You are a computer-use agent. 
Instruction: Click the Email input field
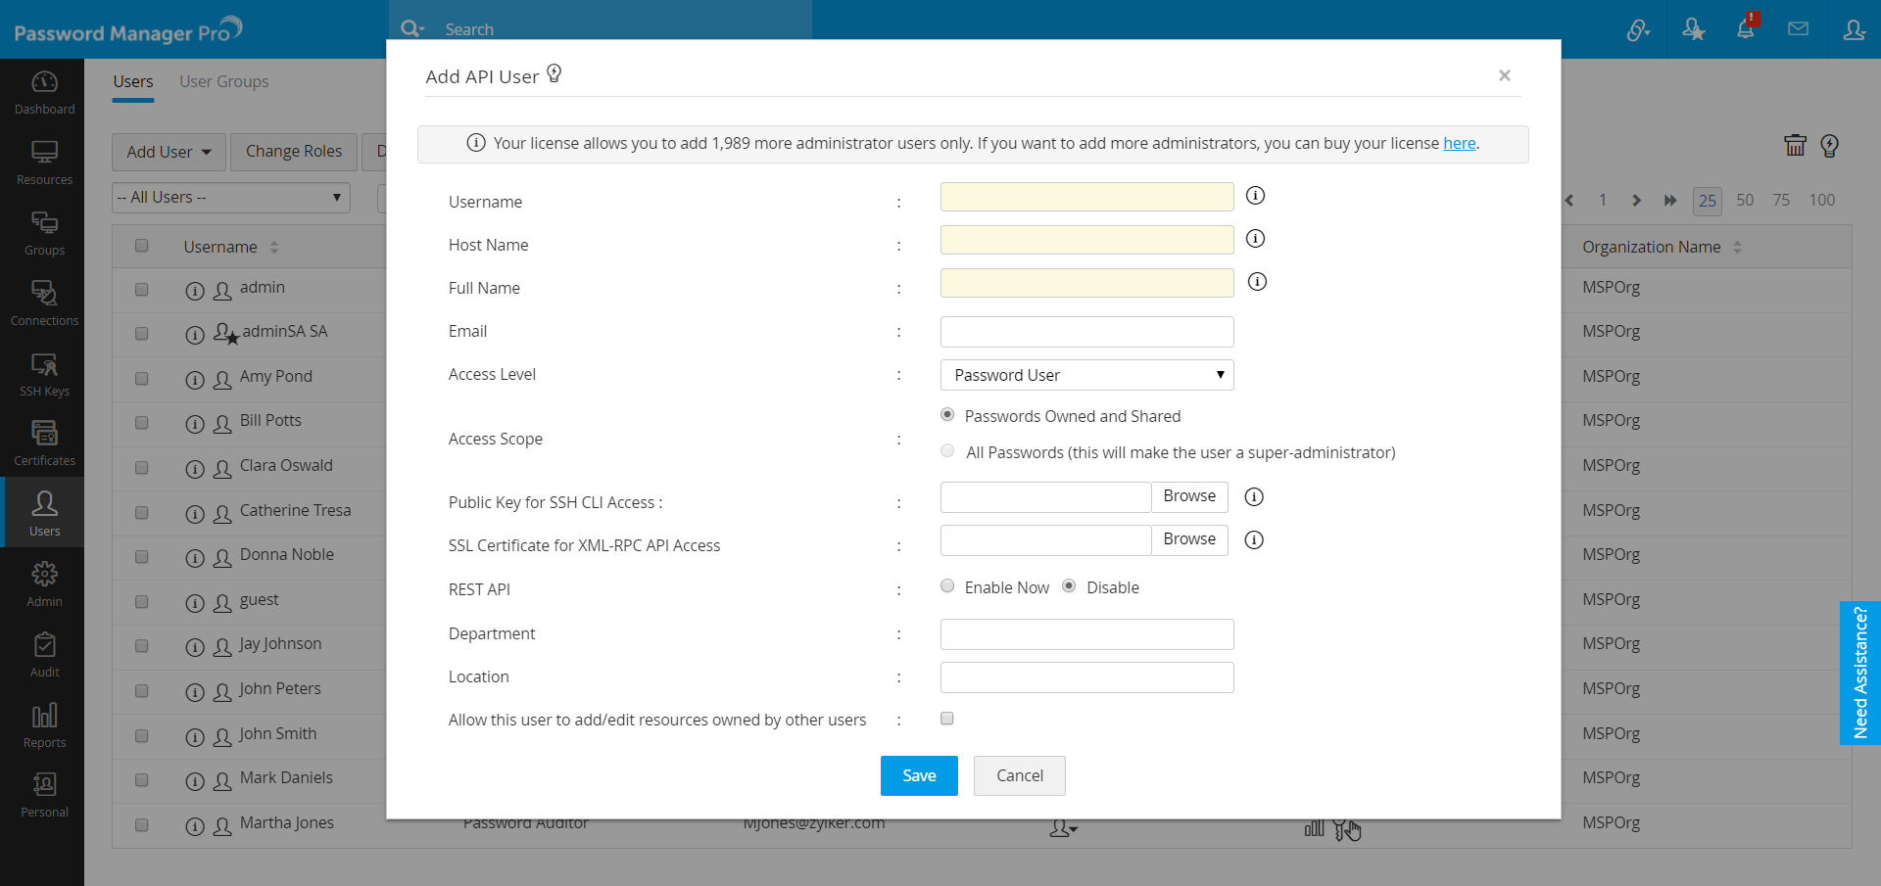pyautogui.click(x=1086, y=332)
